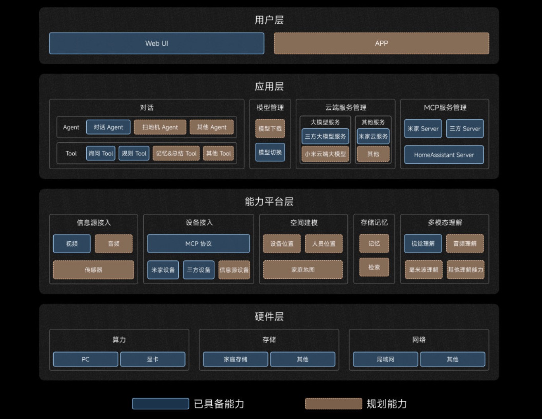Click the 模型切换 box
Screen dimensions: 542x419
[x=270, y=152]
